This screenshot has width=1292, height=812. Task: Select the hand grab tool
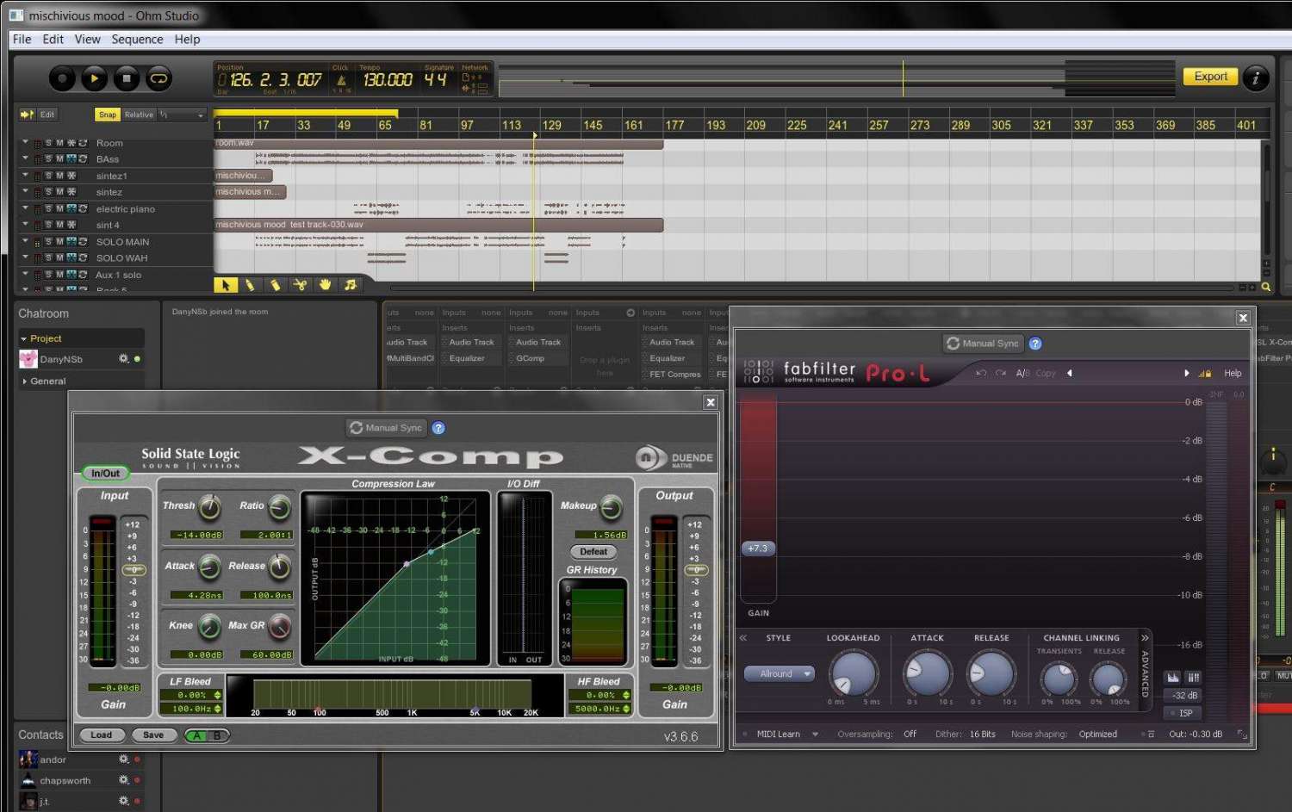[x=325, y=285]
